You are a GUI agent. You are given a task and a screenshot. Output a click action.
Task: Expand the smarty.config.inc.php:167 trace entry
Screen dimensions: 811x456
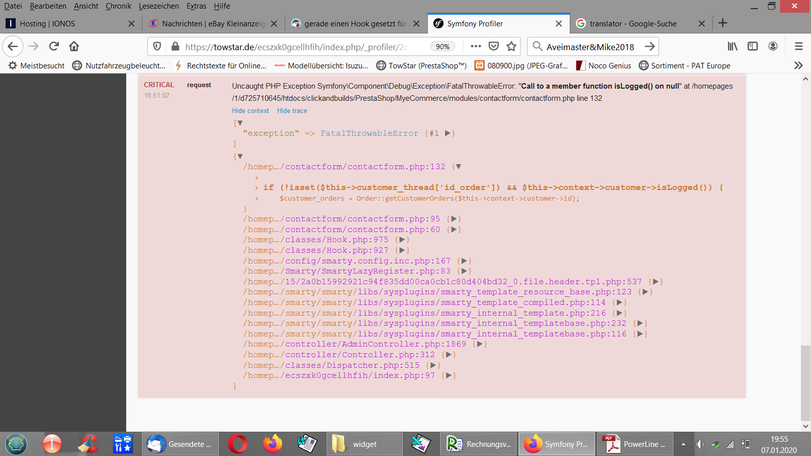point(464,261)
